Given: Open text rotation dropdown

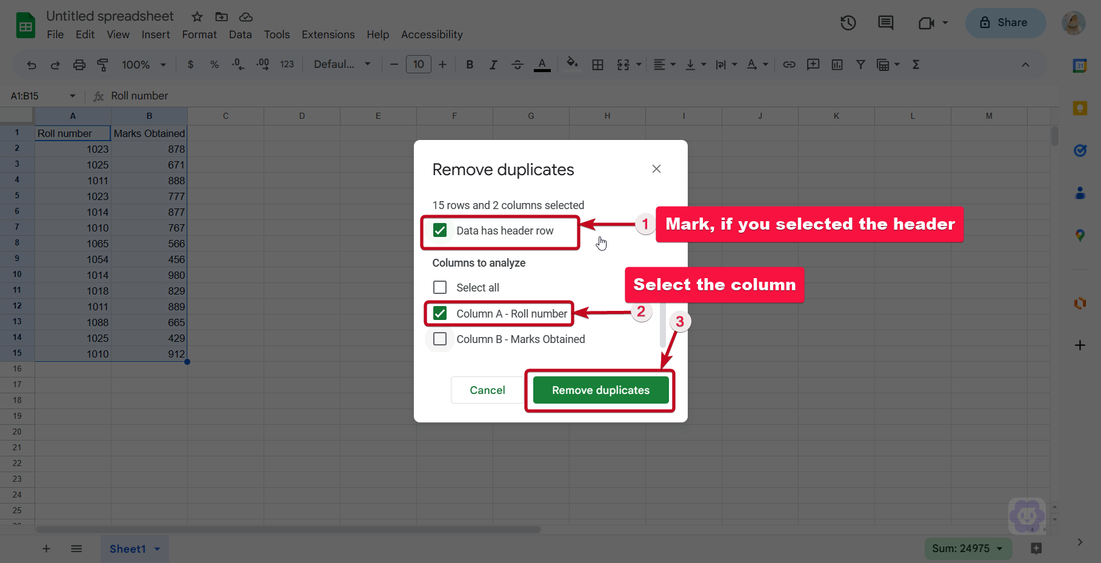Looking at the screenshot, I should (x=757, y=64).
